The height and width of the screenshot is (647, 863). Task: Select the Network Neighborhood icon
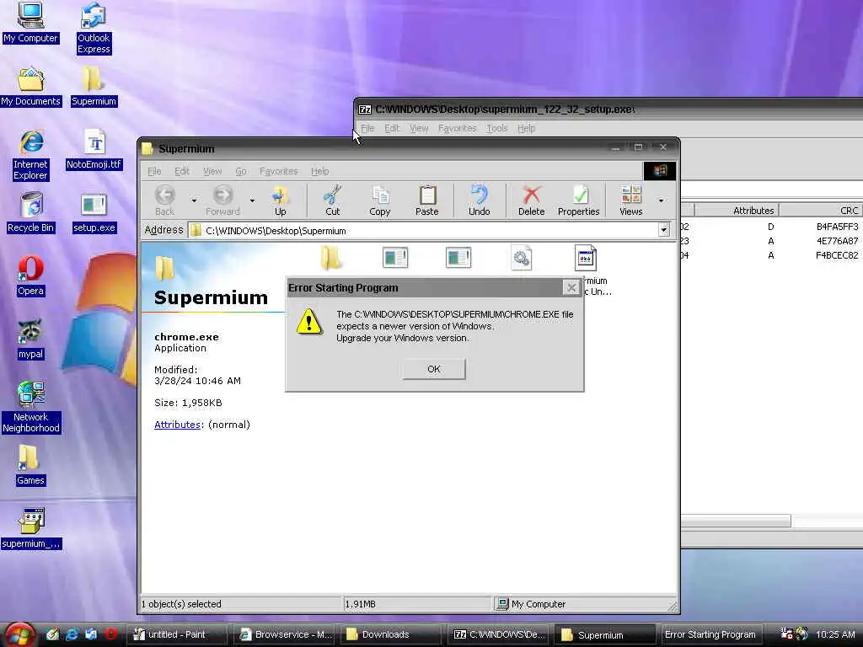[31, 408]
